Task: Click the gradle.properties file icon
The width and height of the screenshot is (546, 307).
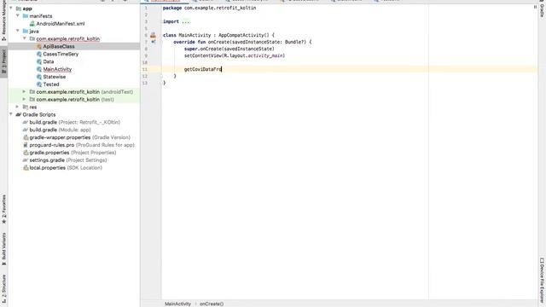Action: 26,153
